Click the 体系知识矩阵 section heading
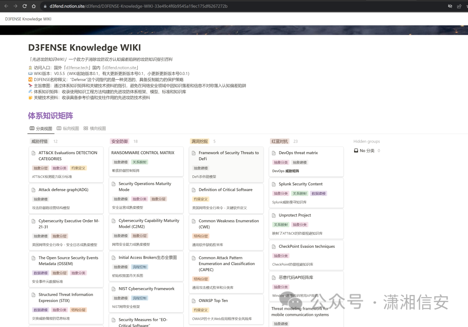Image resolution: width=468 pixels, height=327 pixels. (x=50, y=116)
